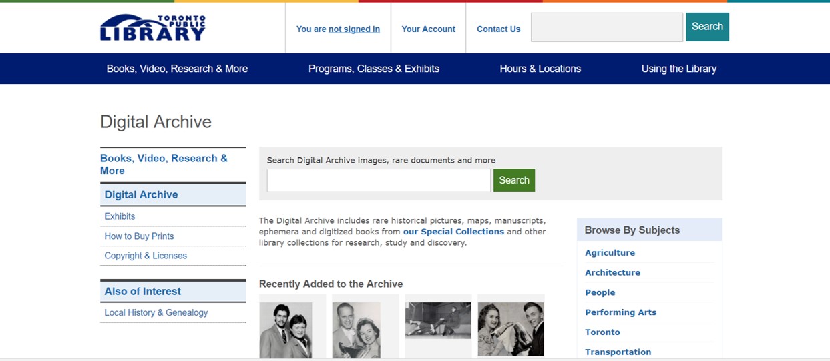Click the 'not signed in' link

(x=354, y=29)
